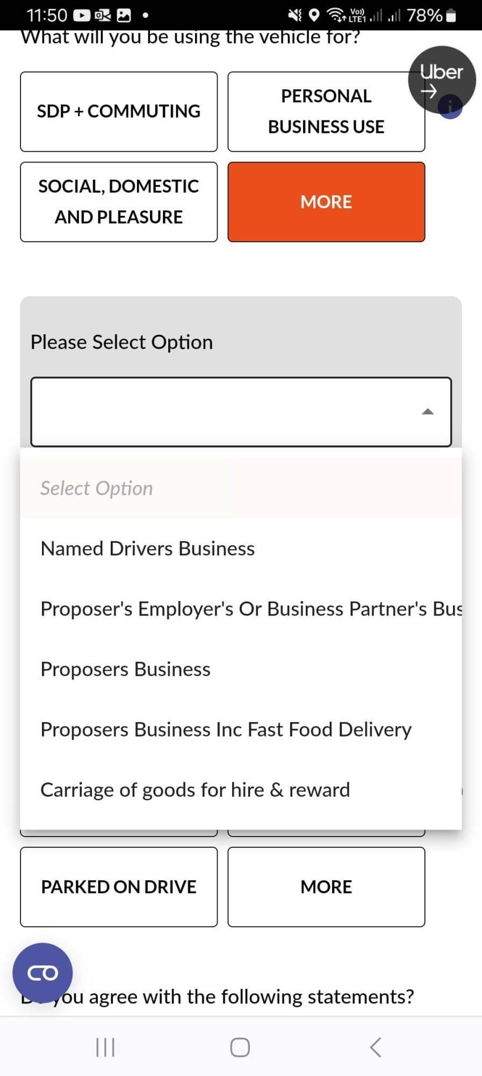482x1076 pixels.
Task: Tap the back arrow in the navigation bar
Action: (x=375, y=1046)
